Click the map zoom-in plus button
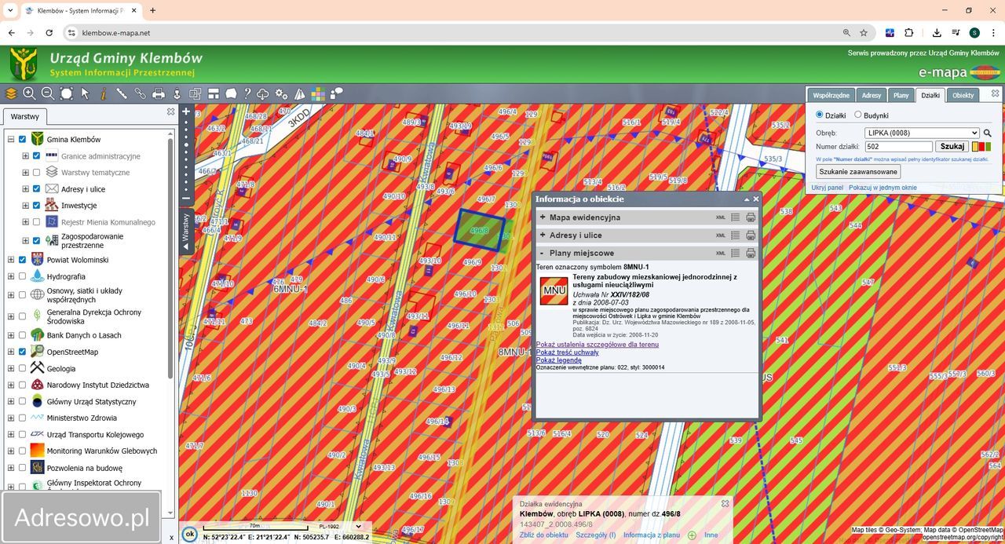The height and width of the screenshot is (544, 1005). click(x=186, y=111)
